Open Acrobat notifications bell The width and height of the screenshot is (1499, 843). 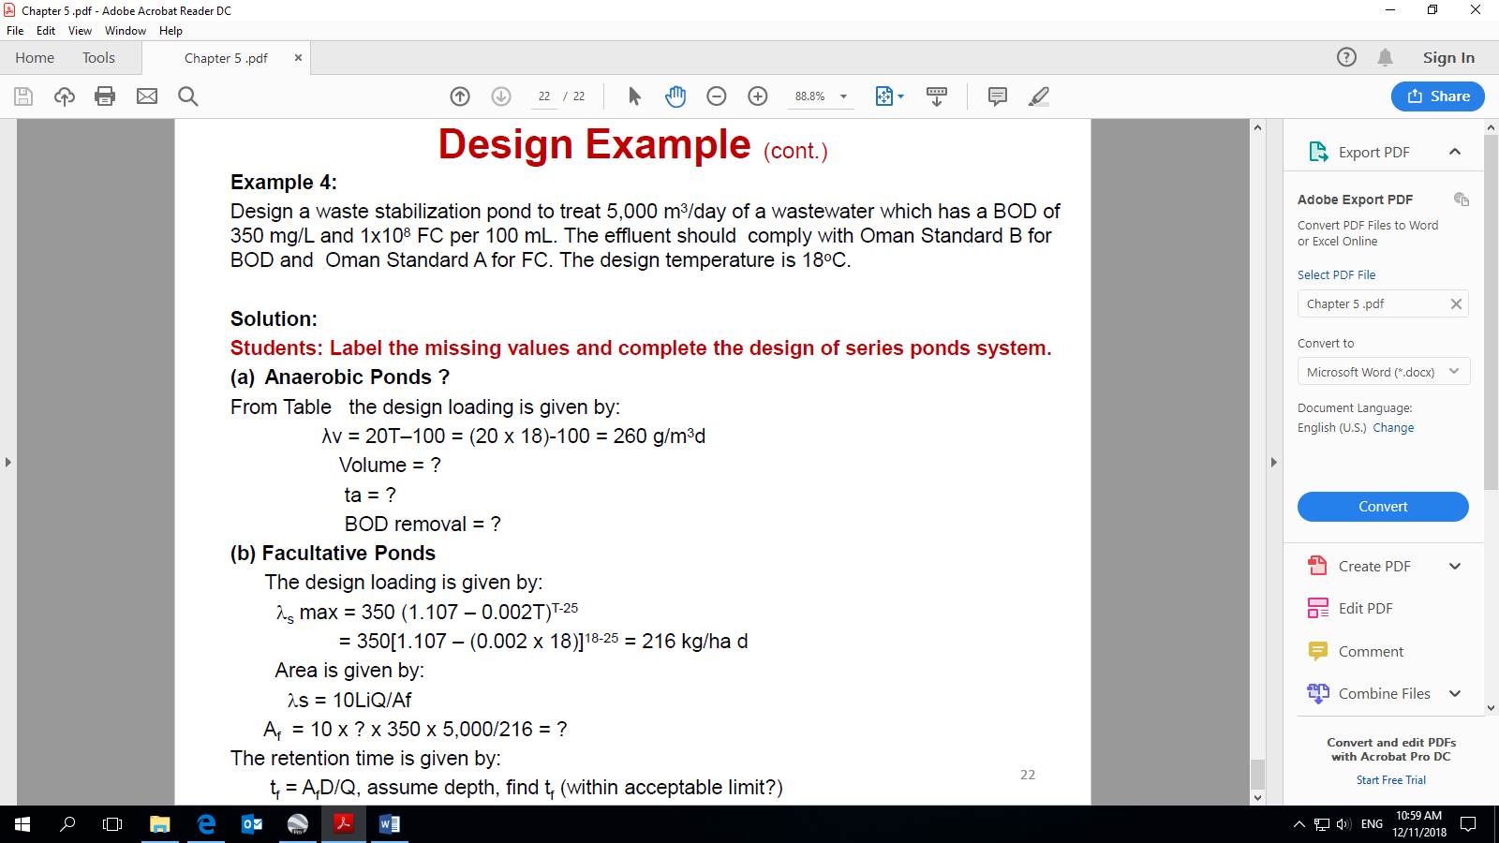tap(1386, 57)
